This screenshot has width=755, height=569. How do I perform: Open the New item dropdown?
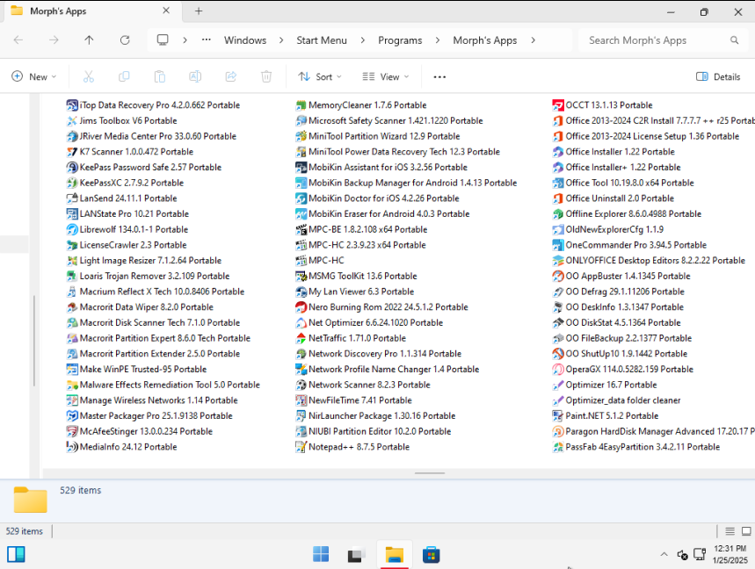(33, 76)
